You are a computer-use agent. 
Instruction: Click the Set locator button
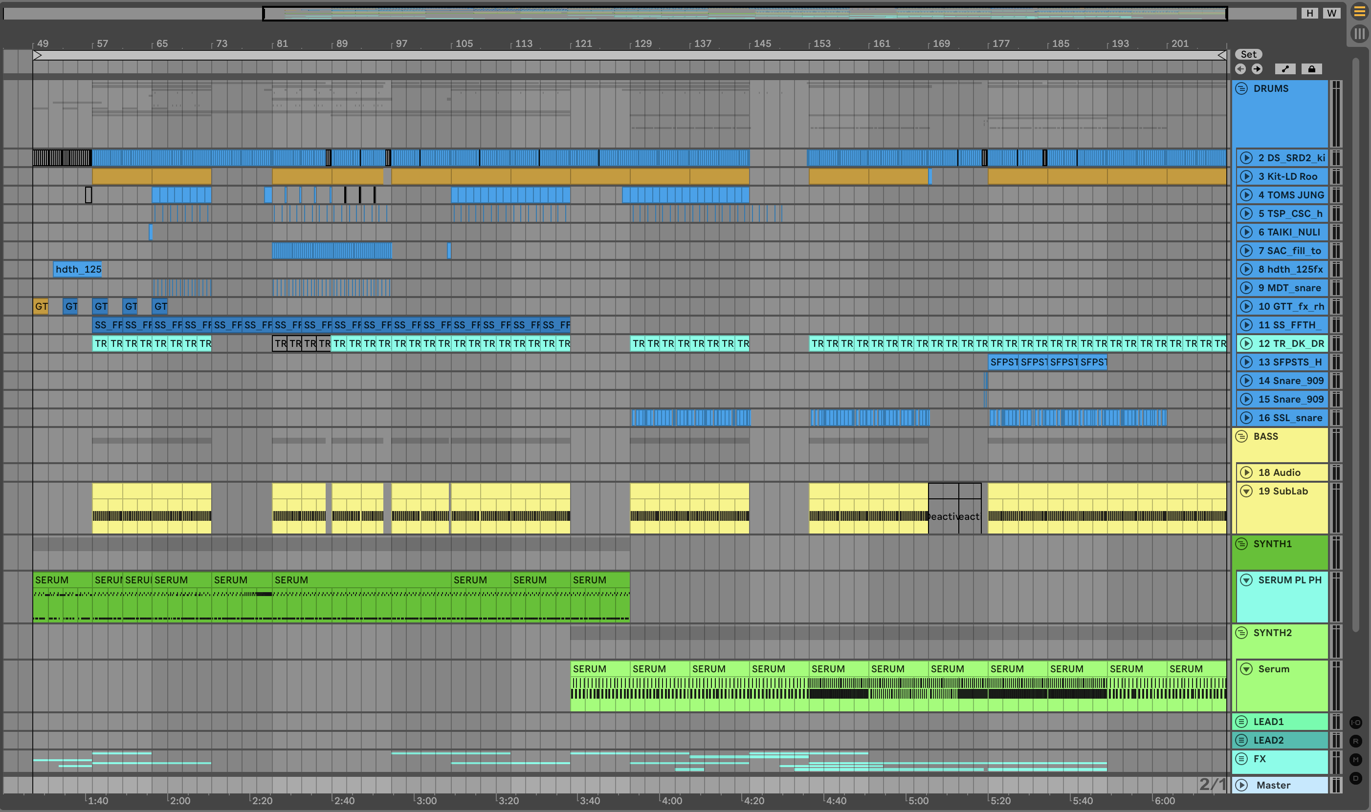coord(1248,54)
